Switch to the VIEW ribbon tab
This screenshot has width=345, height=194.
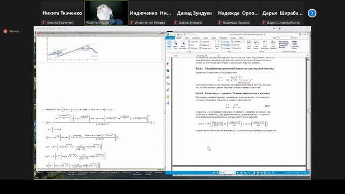[206, 38]
